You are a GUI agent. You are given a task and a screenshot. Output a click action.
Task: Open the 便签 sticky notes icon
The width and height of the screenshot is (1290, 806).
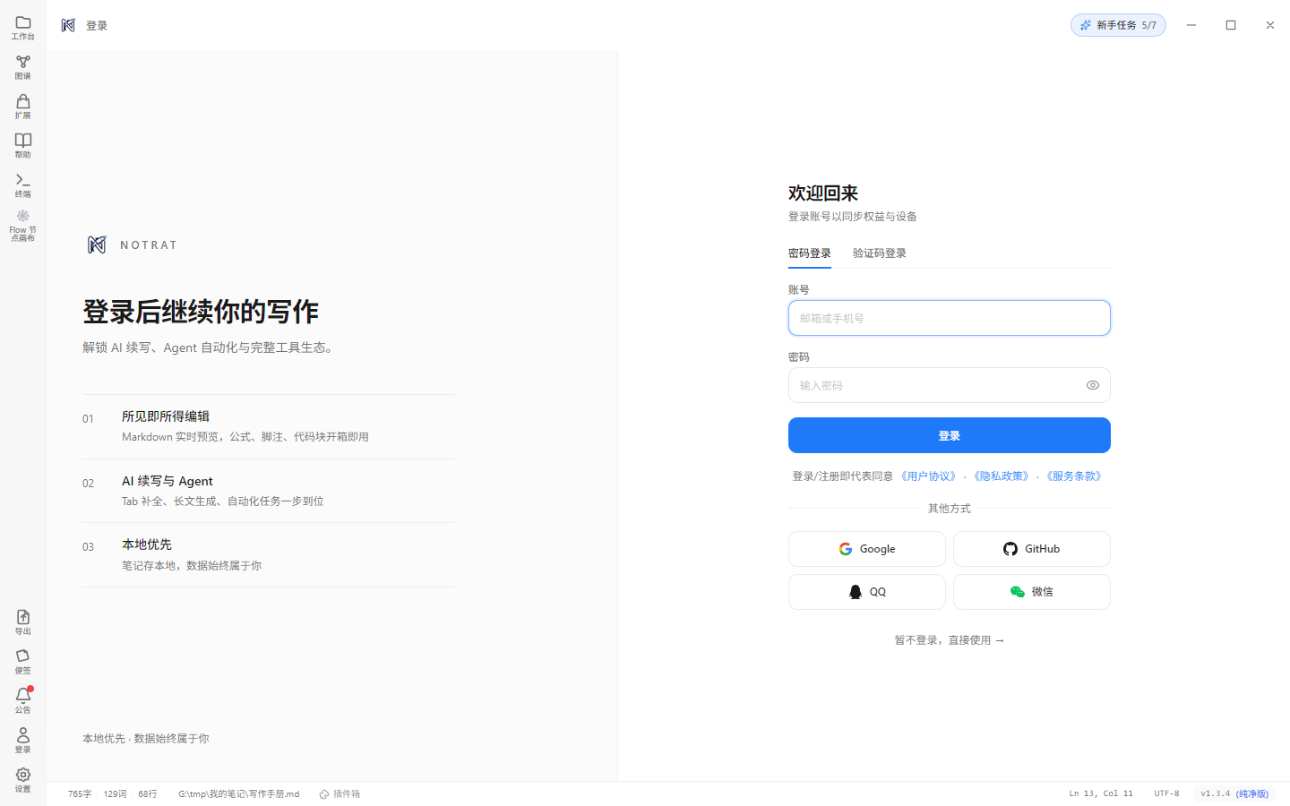click(x=23, y=662)
